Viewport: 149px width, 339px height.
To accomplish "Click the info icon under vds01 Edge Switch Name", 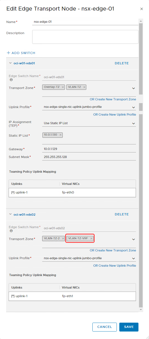I will (11, 80).
